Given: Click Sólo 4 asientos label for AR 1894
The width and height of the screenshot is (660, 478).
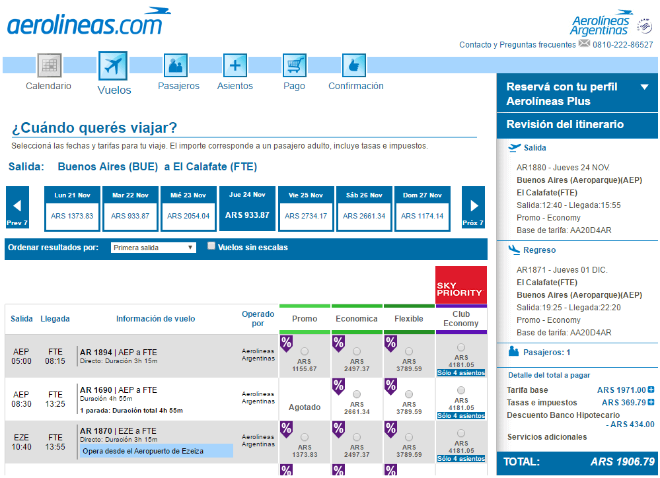Looking at the screenshot, I should 461,373.
